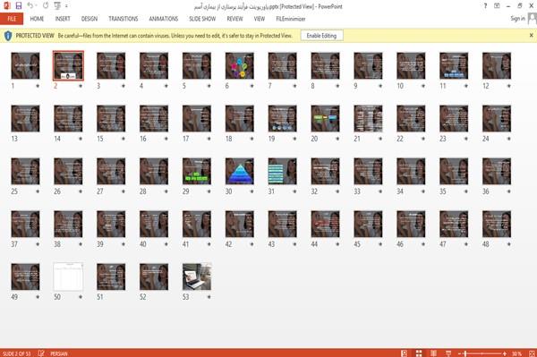
Task: Select slide 11 thumbnail
Action: (454, 65)
